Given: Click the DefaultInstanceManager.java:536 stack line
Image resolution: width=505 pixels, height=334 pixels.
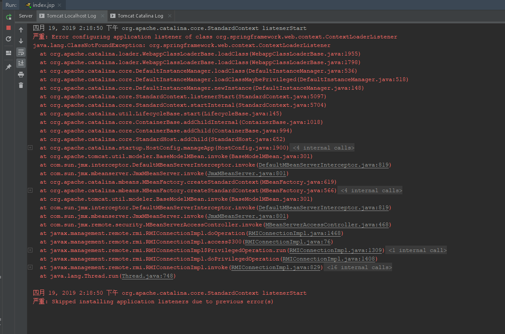Looking at the screenshot, I should coord(198,71).
